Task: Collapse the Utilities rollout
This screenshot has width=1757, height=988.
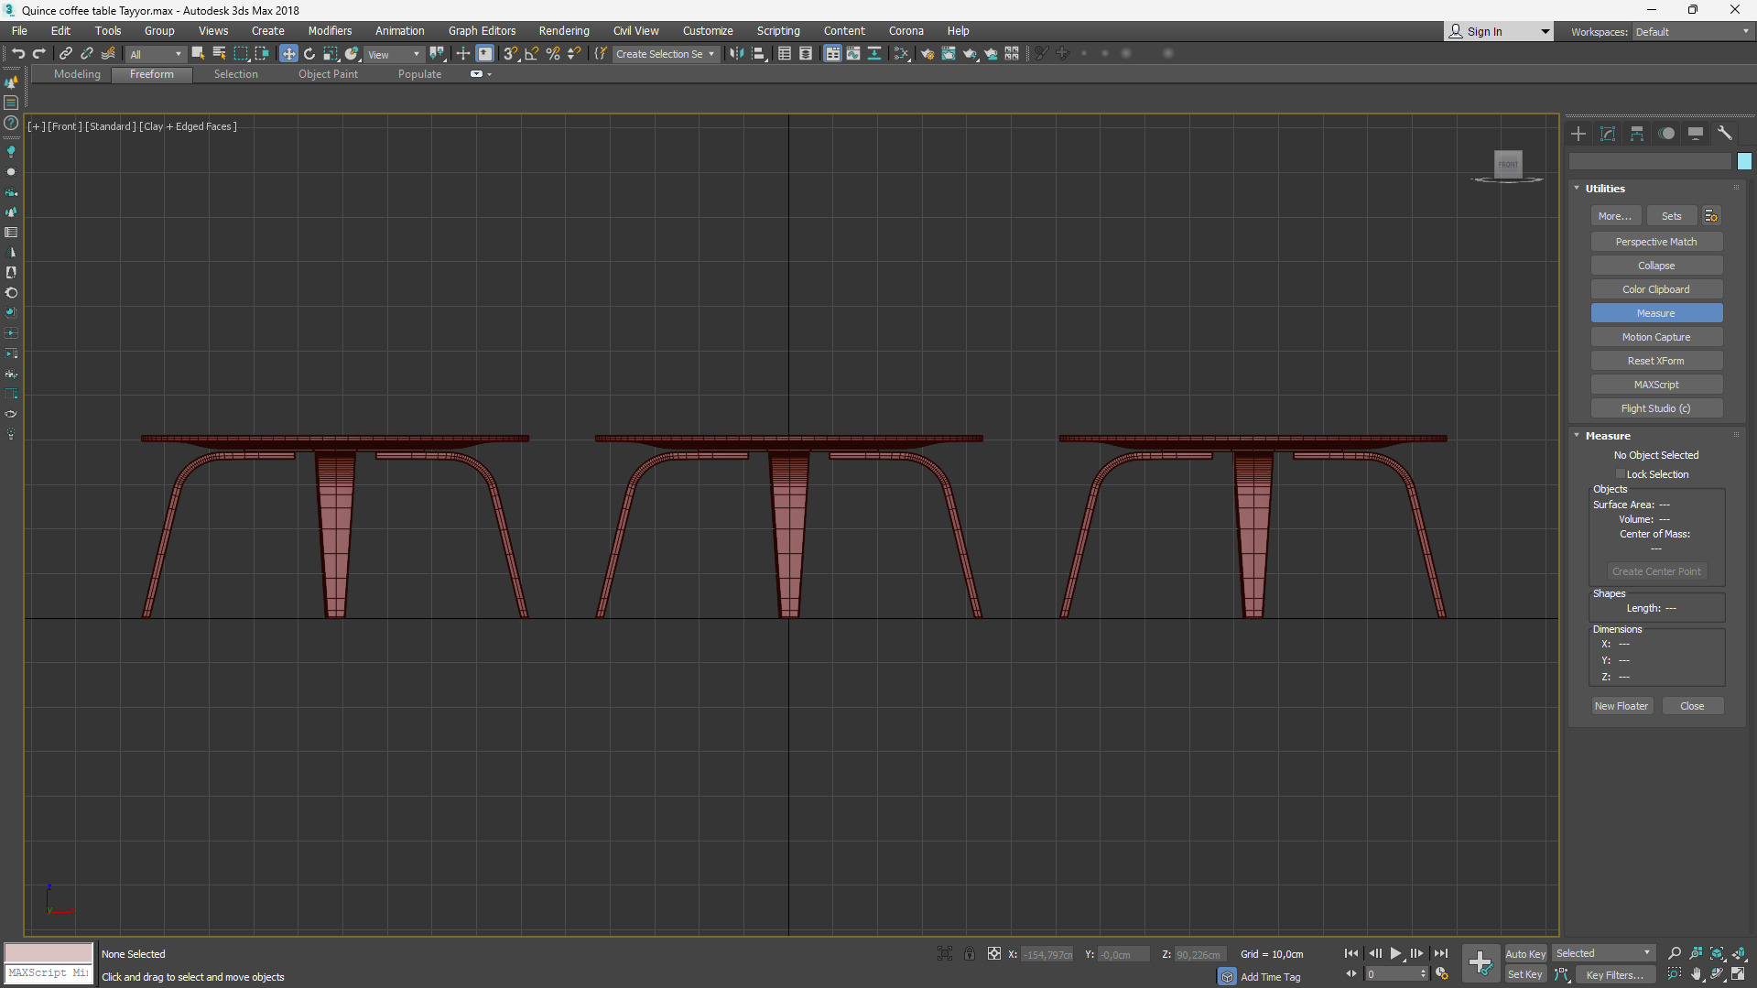Action: [x=1577, y=188]
